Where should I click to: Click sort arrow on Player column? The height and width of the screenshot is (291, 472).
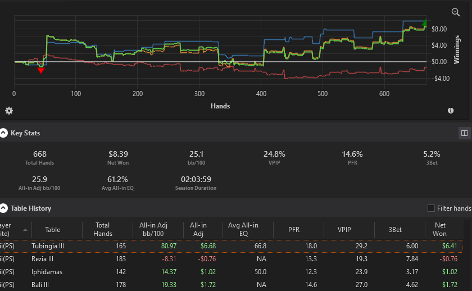click(x=25, y=230)
